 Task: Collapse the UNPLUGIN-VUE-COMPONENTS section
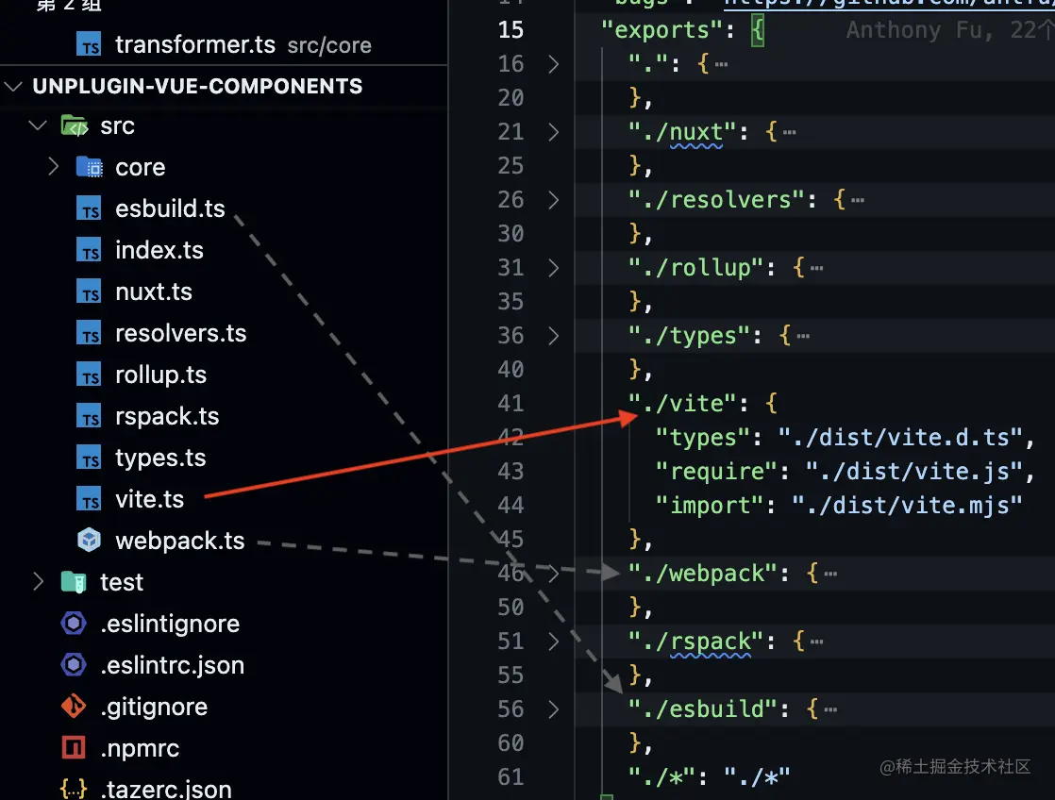[x=13, y=86]
